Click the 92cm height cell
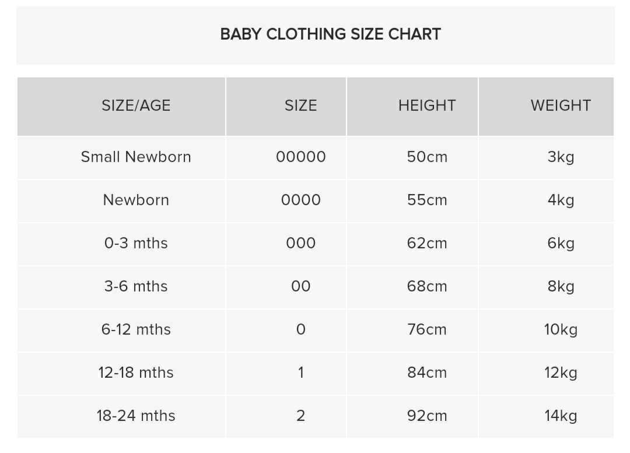630x453 pixels. click(427, 416)
